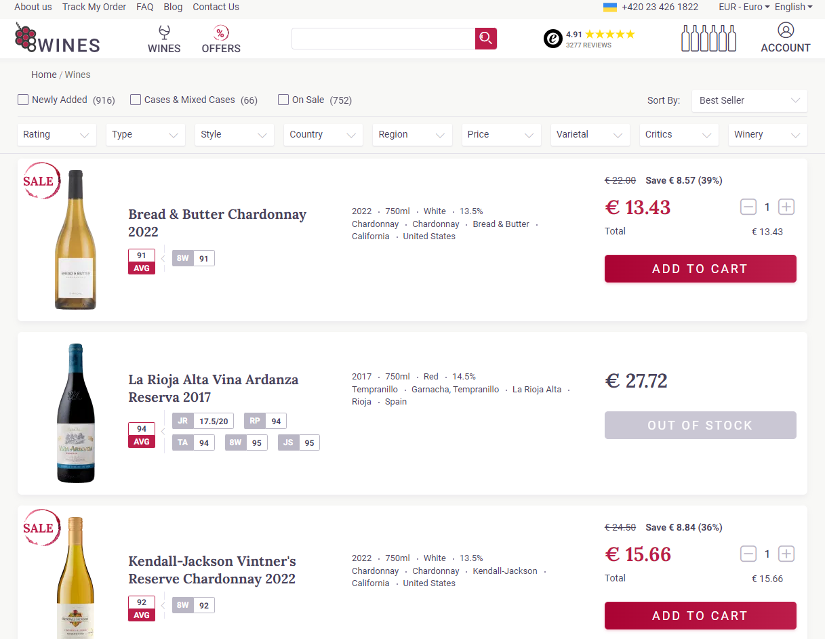The width and height of the screenshot is (825, 639).
Task: Expand the Sort By Best Seller dropdown
Action: click(749, 100)
